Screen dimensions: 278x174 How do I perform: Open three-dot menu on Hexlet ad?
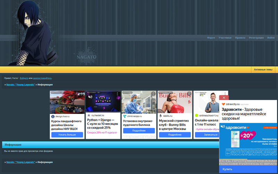click(x=117, y=94)
